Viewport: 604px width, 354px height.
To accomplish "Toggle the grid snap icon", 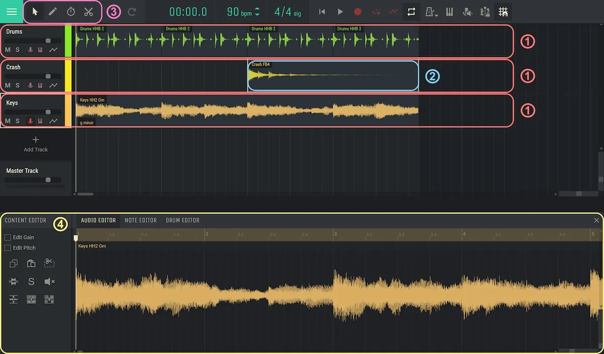I will coord(503,12).
